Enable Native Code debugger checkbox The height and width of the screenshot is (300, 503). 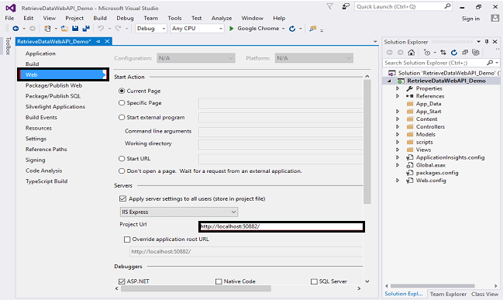(219, 281)
